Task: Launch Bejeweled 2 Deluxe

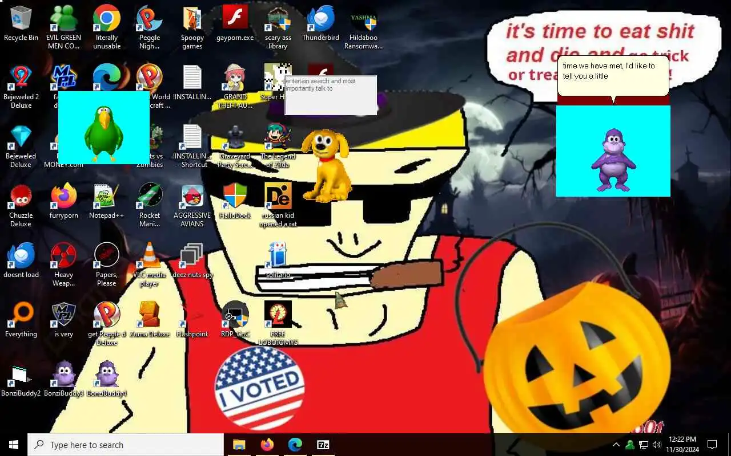Action: point(21,87)
